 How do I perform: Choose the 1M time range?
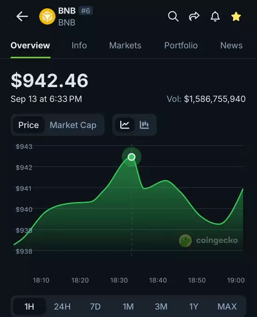(128, 306)
